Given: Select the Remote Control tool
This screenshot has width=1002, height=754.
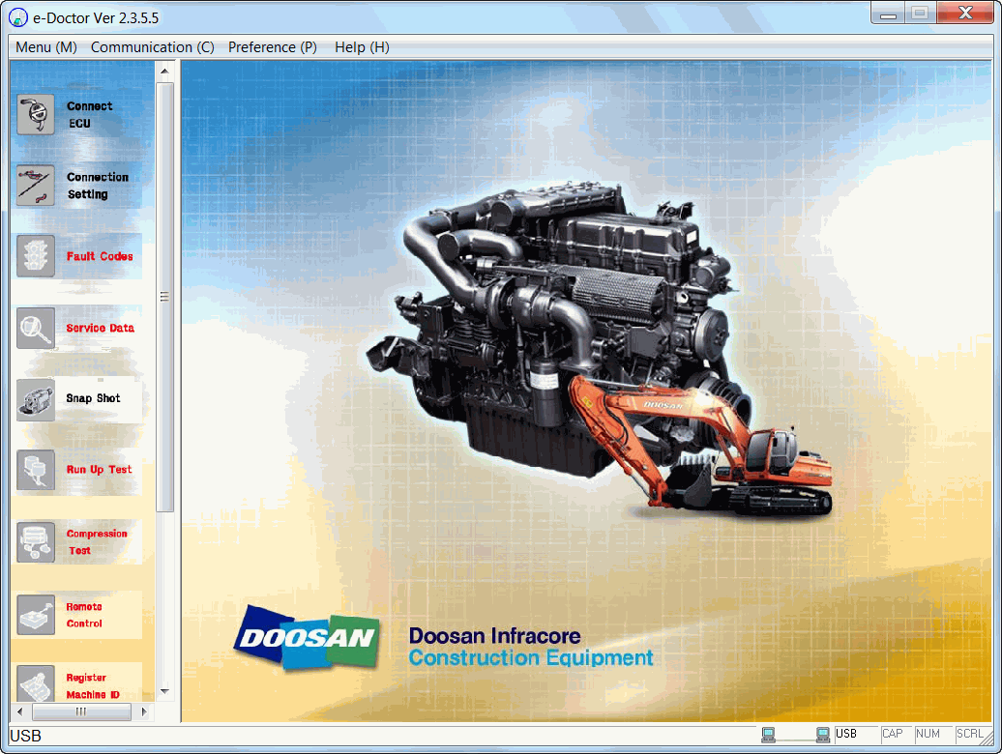Looking at the screenshot, I should point(77,616).
